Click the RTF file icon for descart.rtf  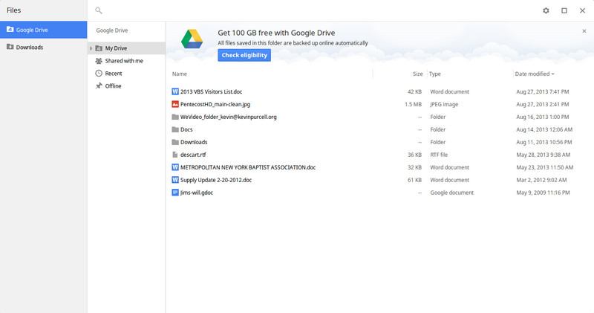click(174, 155)
